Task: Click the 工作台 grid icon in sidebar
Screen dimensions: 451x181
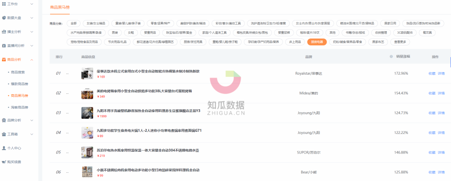Action: 4,4
